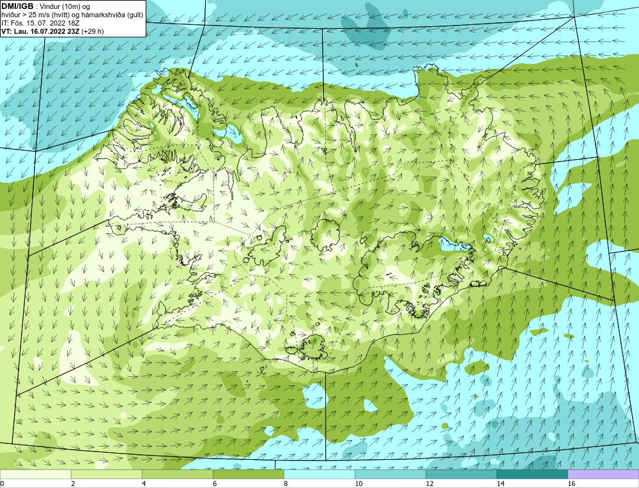The height and width of the screenshot is (488, 639).
Task: Click the legend scale label 16
Action: pos(571,484)
